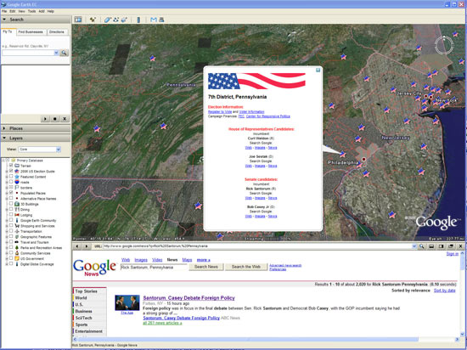The width and height of the screenshot is (467, 350).
Task: Click the Shopping and Services cart icon
Action: point(17,226)
